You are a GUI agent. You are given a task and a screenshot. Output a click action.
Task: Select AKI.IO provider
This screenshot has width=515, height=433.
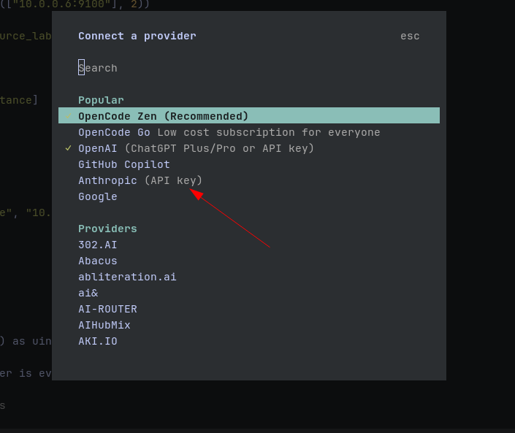[249, 342]
